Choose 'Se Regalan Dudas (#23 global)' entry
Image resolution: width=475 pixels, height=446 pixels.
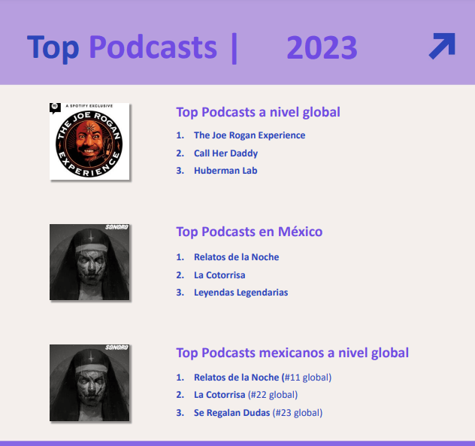[x=258, y=413]
